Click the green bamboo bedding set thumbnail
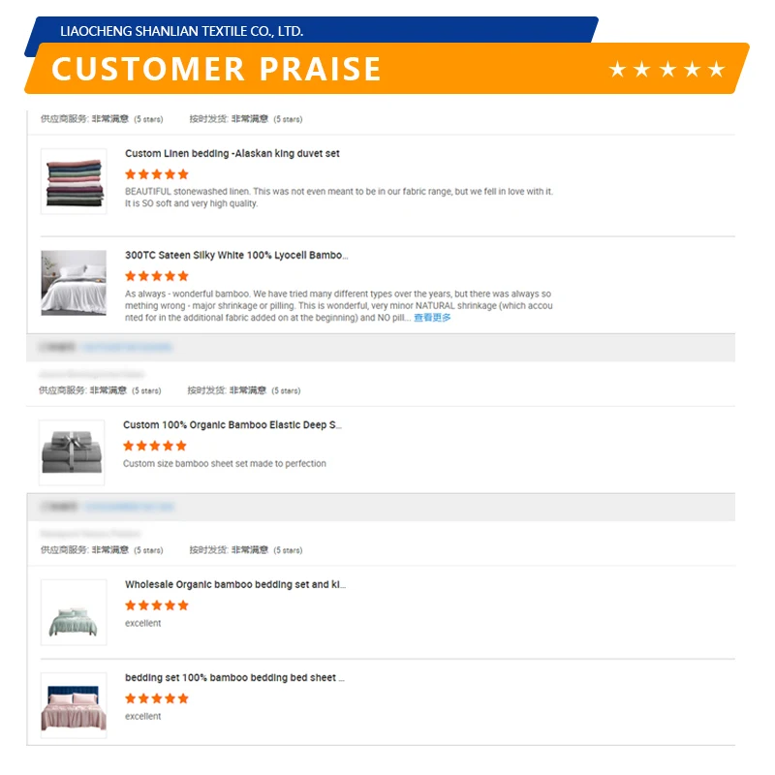775x775 pixels. (x=74, y=611)
